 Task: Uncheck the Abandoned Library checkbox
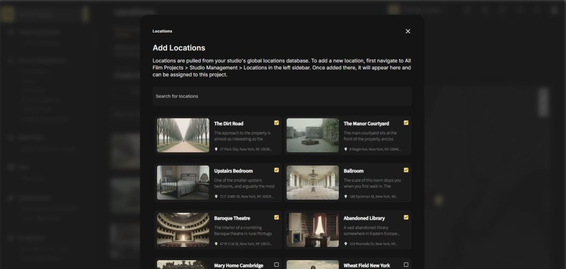pos(406,217)
